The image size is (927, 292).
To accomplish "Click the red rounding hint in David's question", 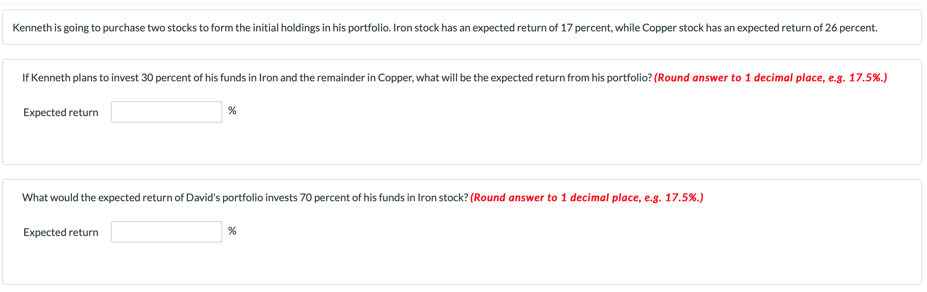I will click(587, 197).
